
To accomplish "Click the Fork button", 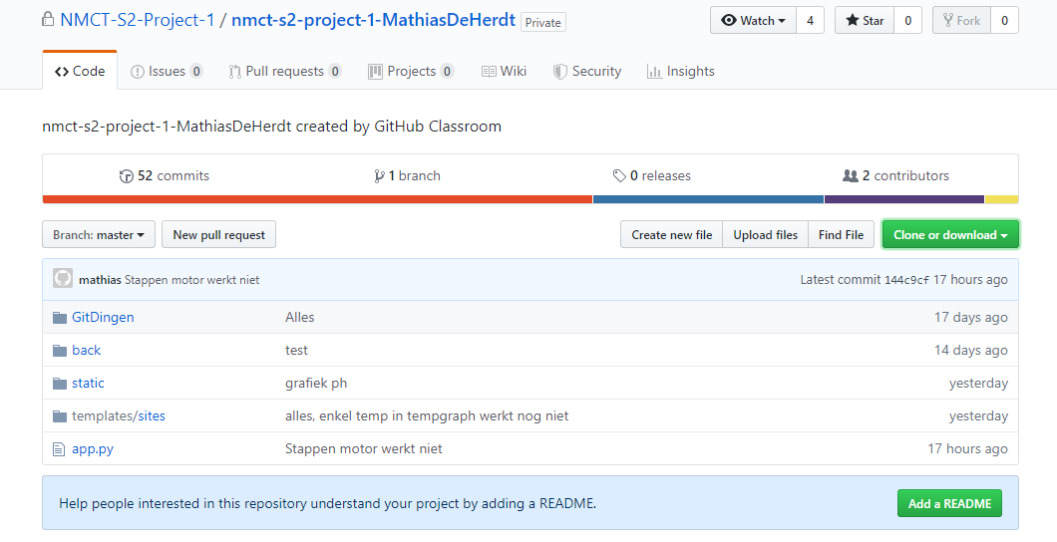I will tap(961, 20).
